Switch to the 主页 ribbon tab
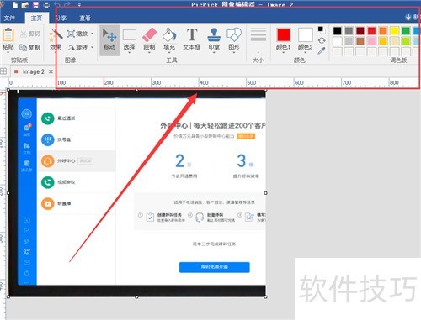Viewport: 421px width, 320px height. pos(36,18)
